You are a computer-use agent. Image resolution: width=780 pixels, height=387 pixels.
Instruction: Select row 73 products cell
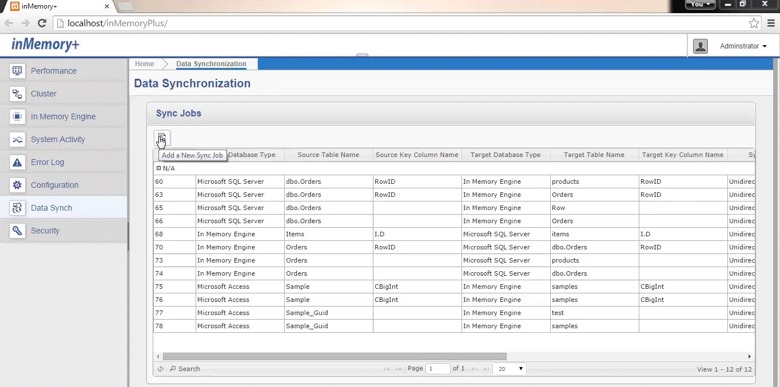pyautogui.click(x=595, y=260)
